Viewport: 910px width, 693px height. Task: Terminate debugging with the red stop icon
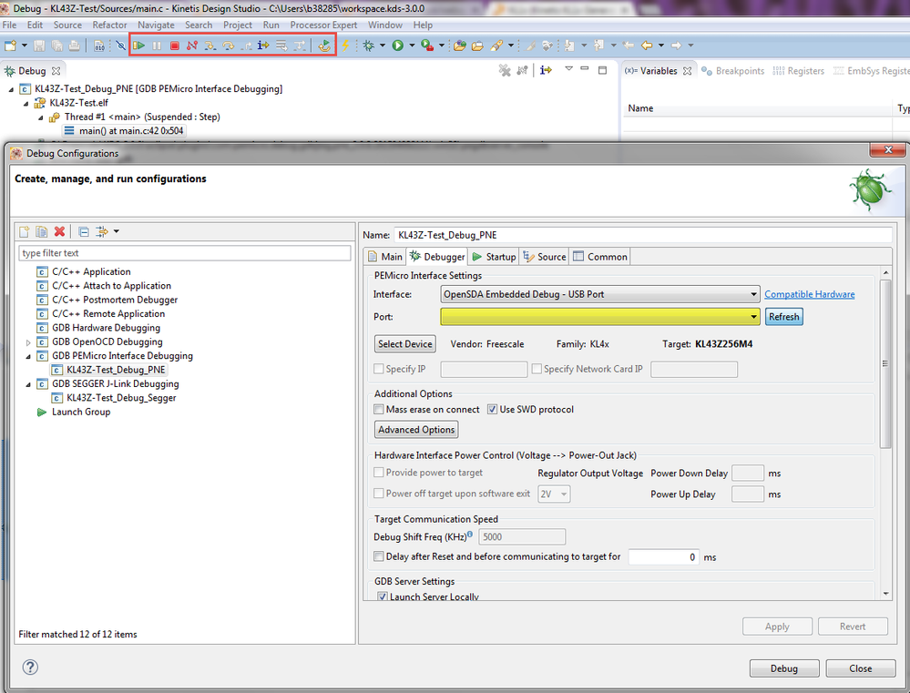[175, 46]
